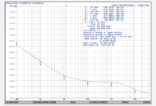Viewport: 156px width, 106px height.
Task: Click the Corre 4 status field
Action: (147, 102)
